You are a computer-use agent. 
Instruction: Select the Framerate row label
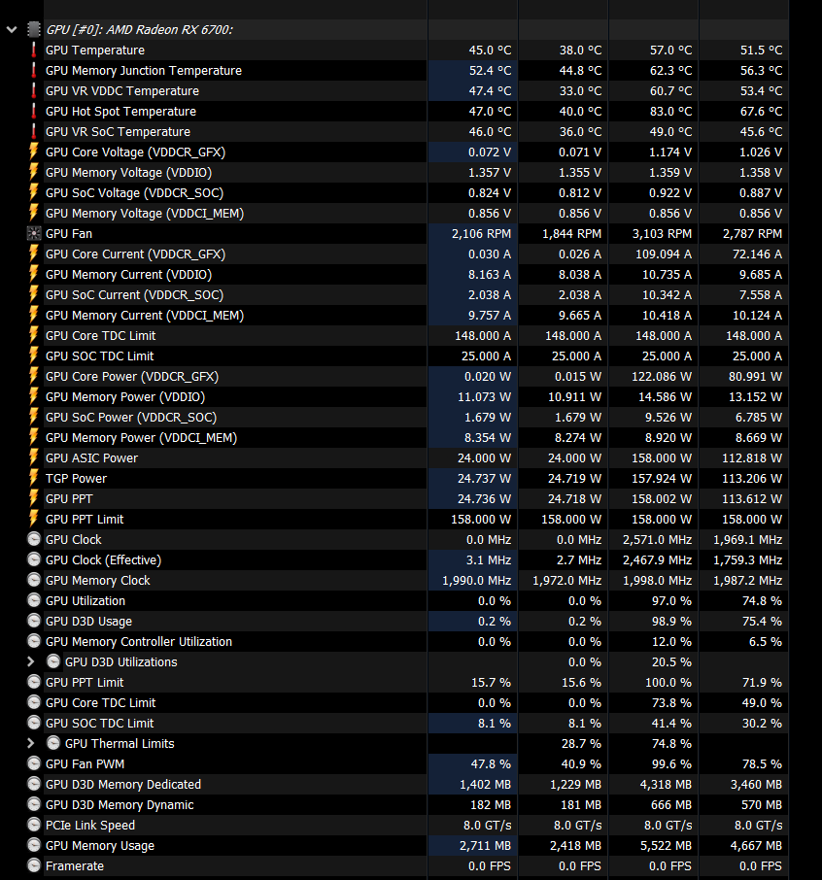click(75, 866)
